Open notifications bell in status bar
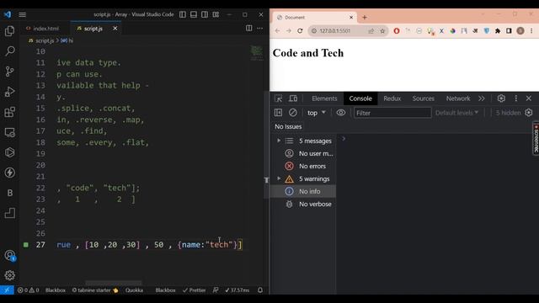The width and height of the screenshot is (539, 303). pyautogui.click(x=260, y=290)
